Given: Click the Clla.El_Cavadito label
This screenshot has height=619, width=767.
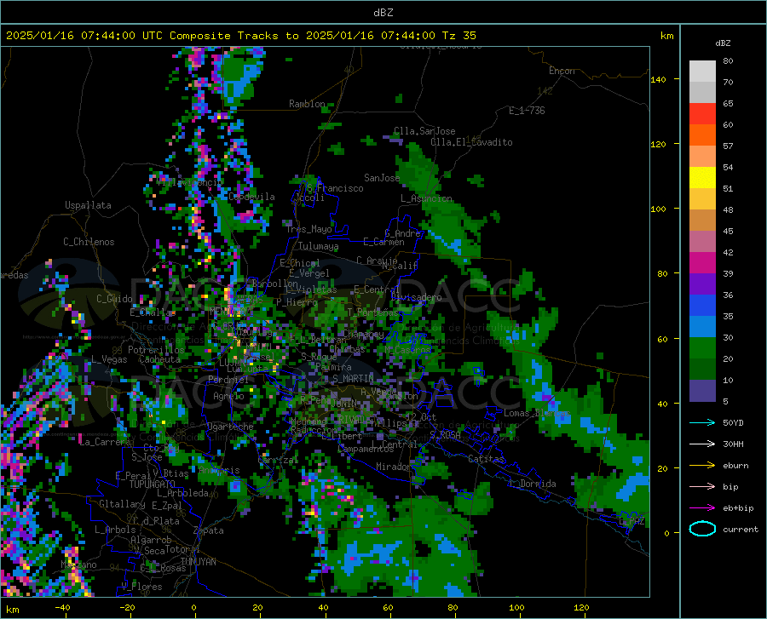Looking at the screenshot, I should coord(471,142).
